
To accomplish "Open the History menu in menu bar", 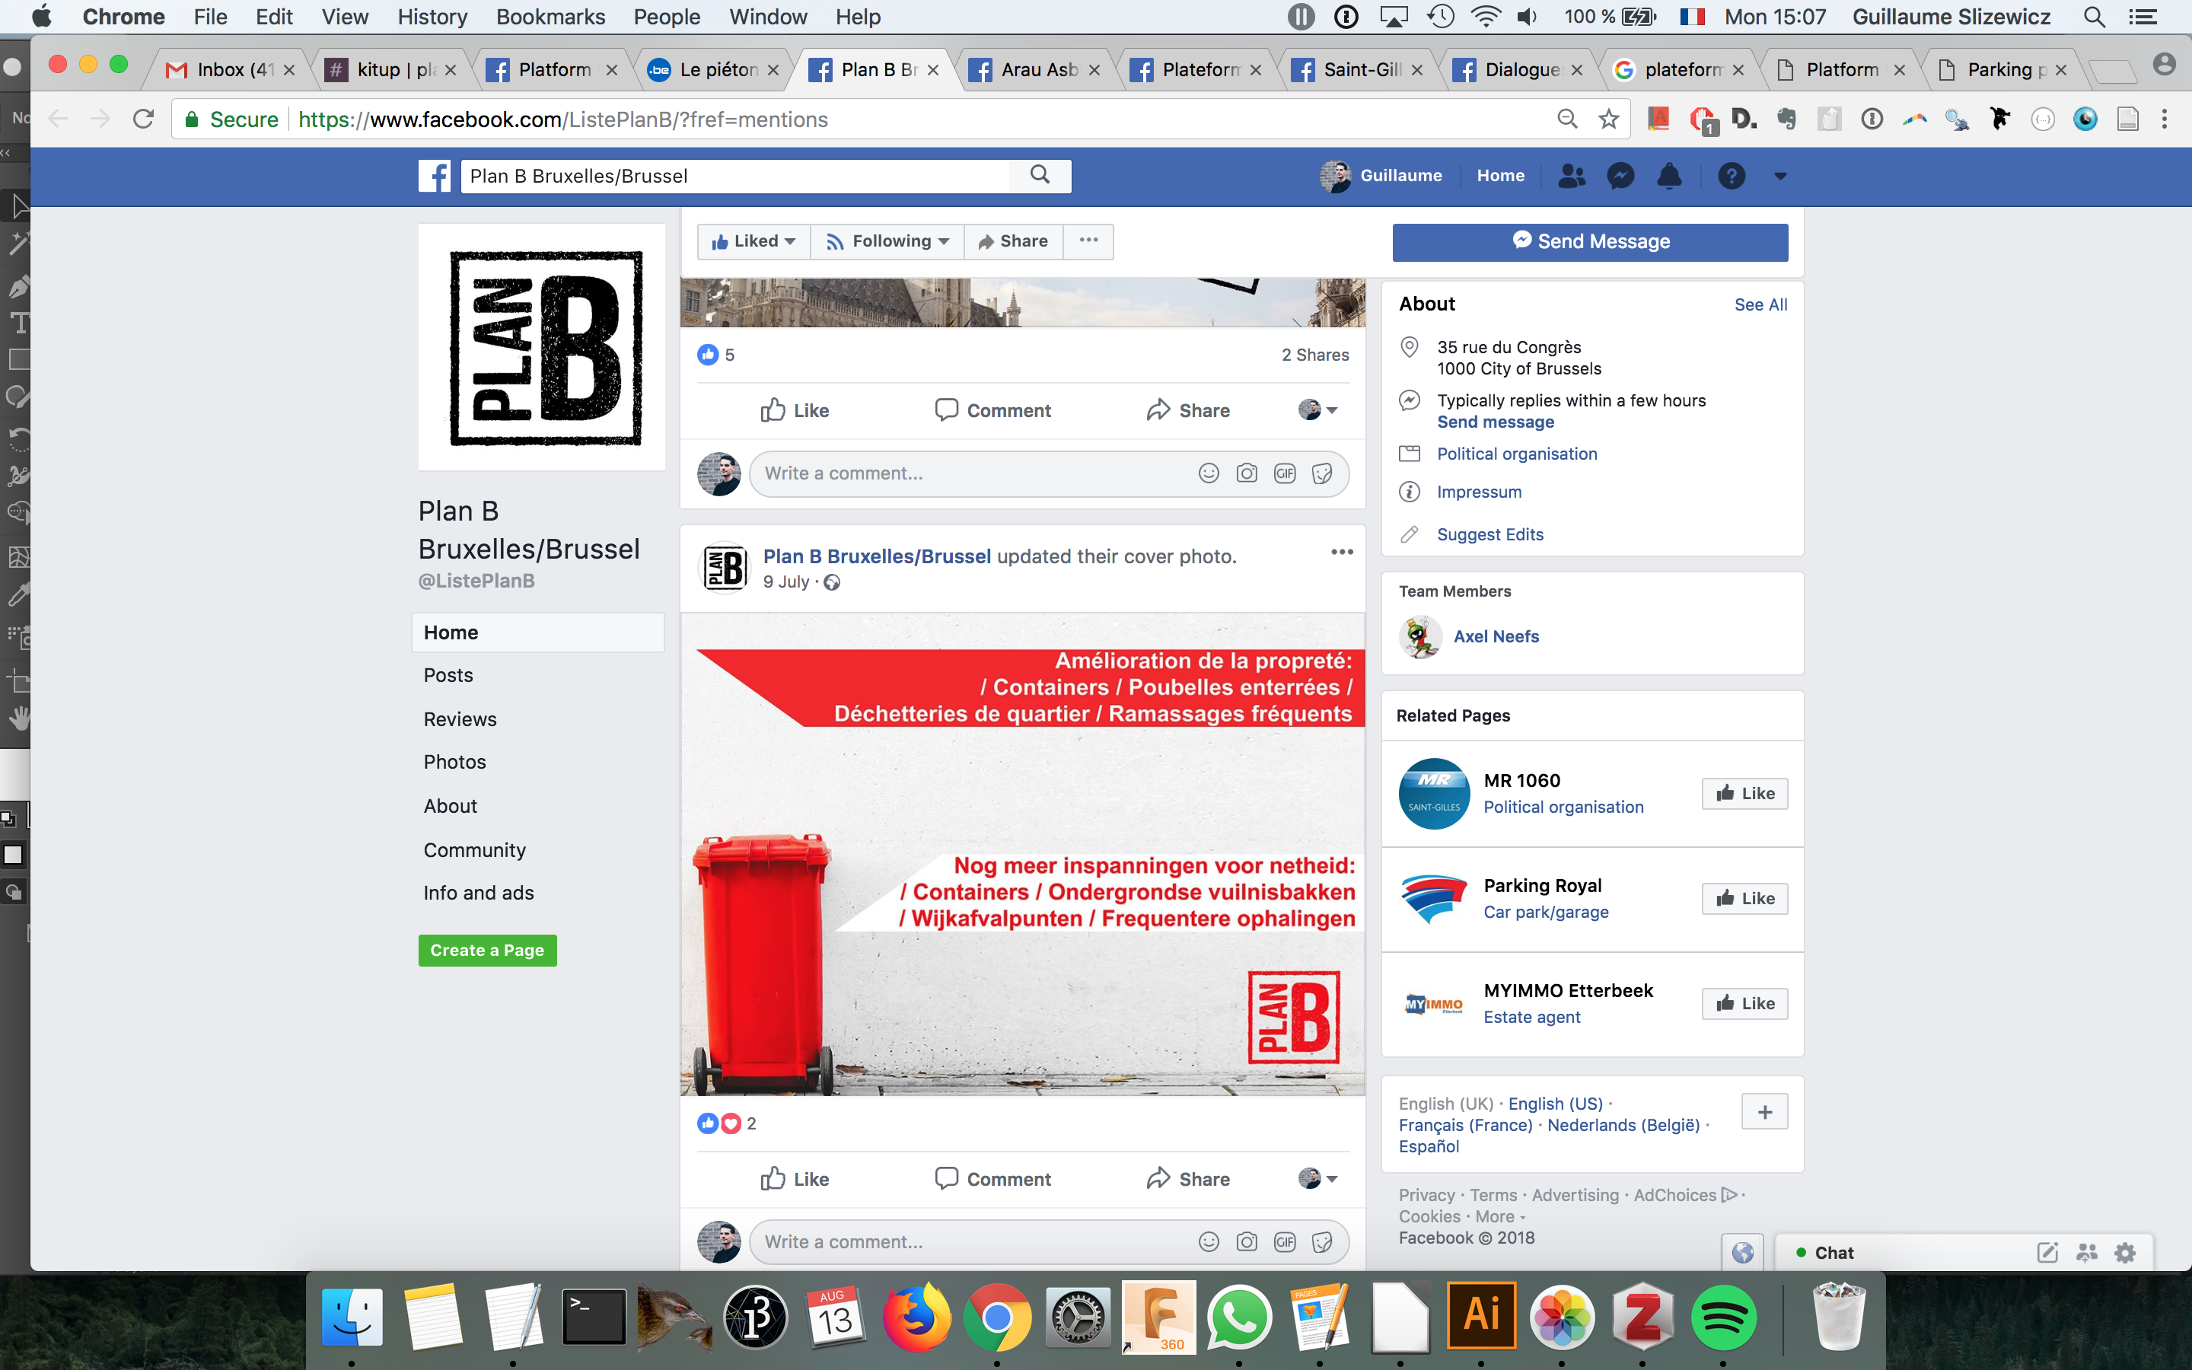I will coord(432,16).
